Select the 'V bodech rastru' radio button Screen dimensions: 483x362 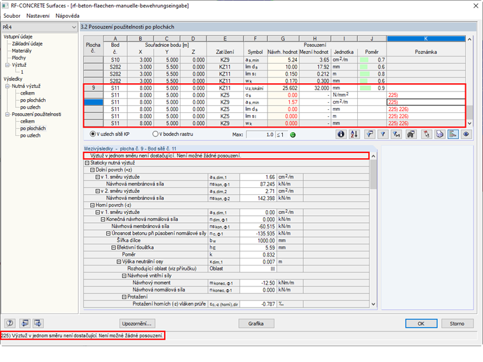156,134
